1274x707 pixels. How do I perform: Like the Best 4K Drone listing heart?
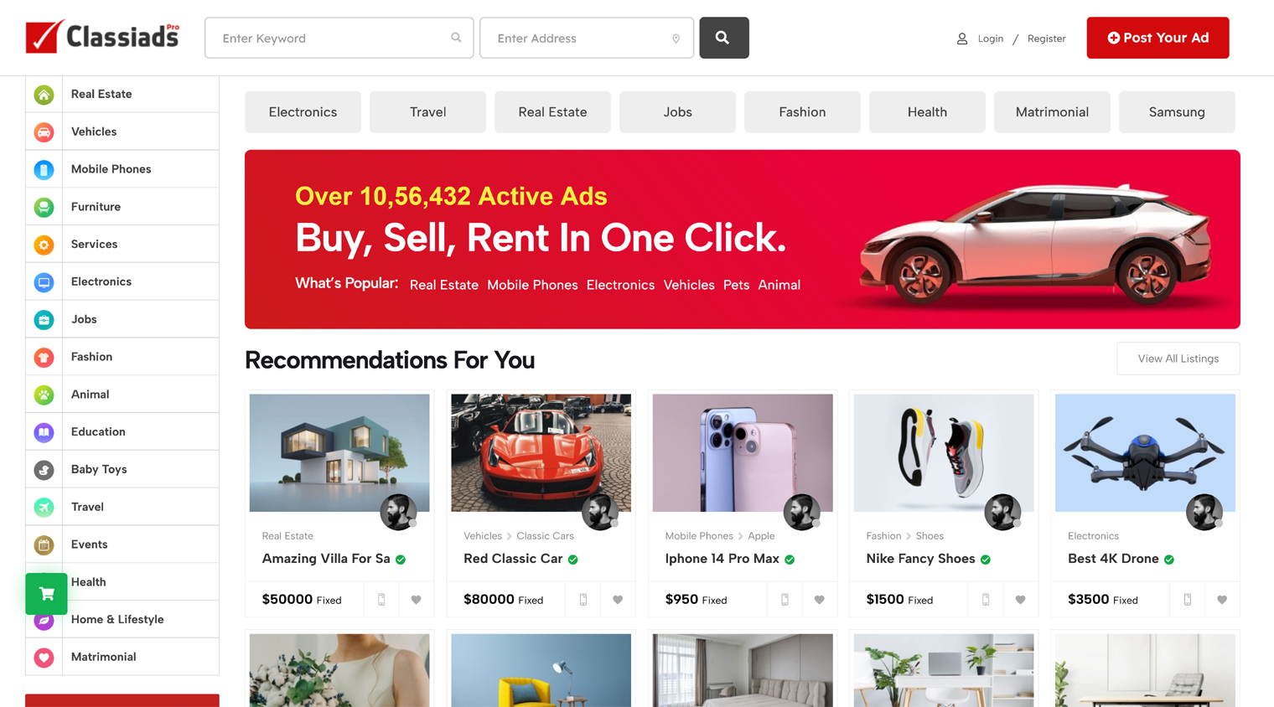click(1222, 600)
